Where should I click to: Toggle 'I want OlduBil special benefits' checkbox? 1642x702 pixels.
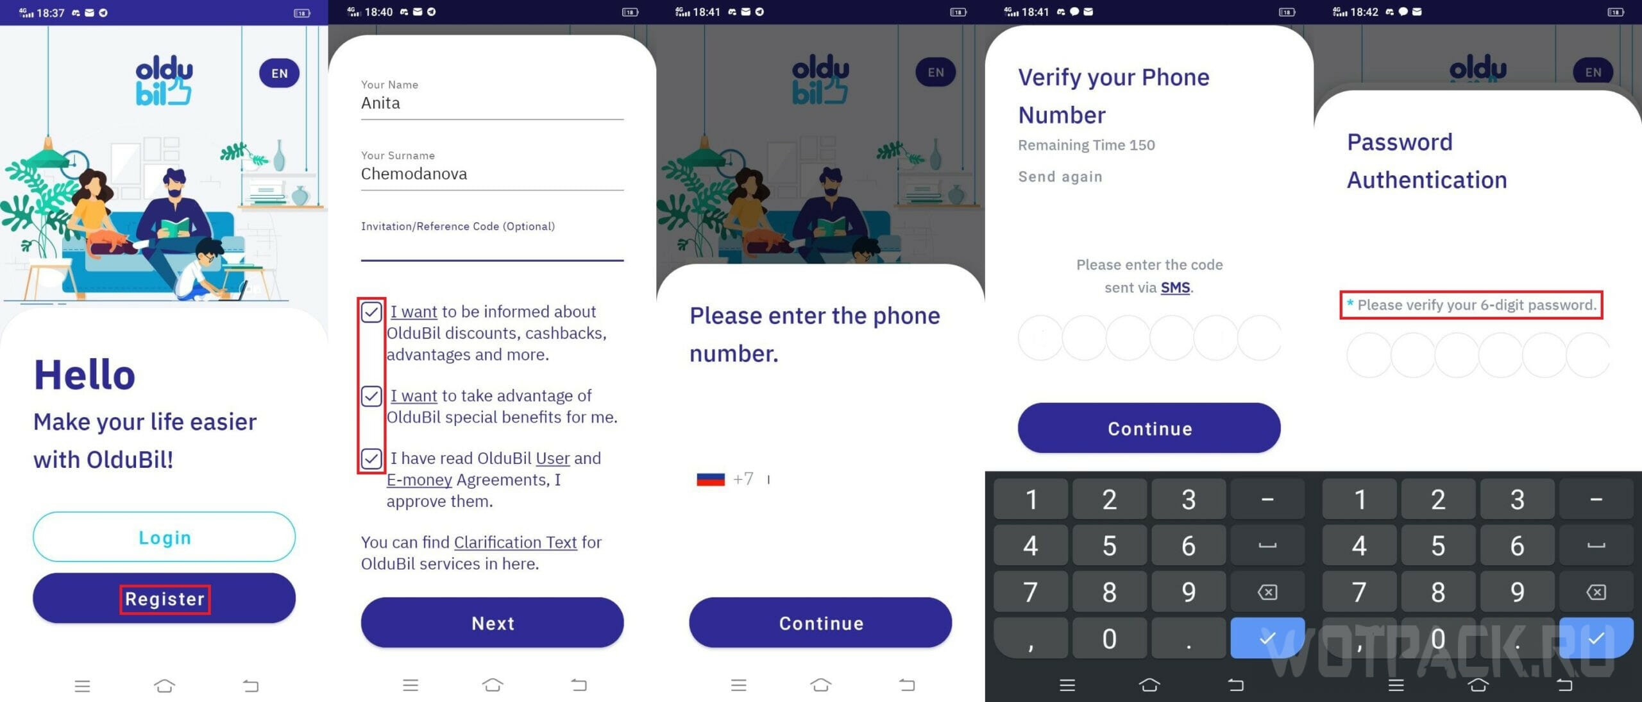(x=372, y=395)
